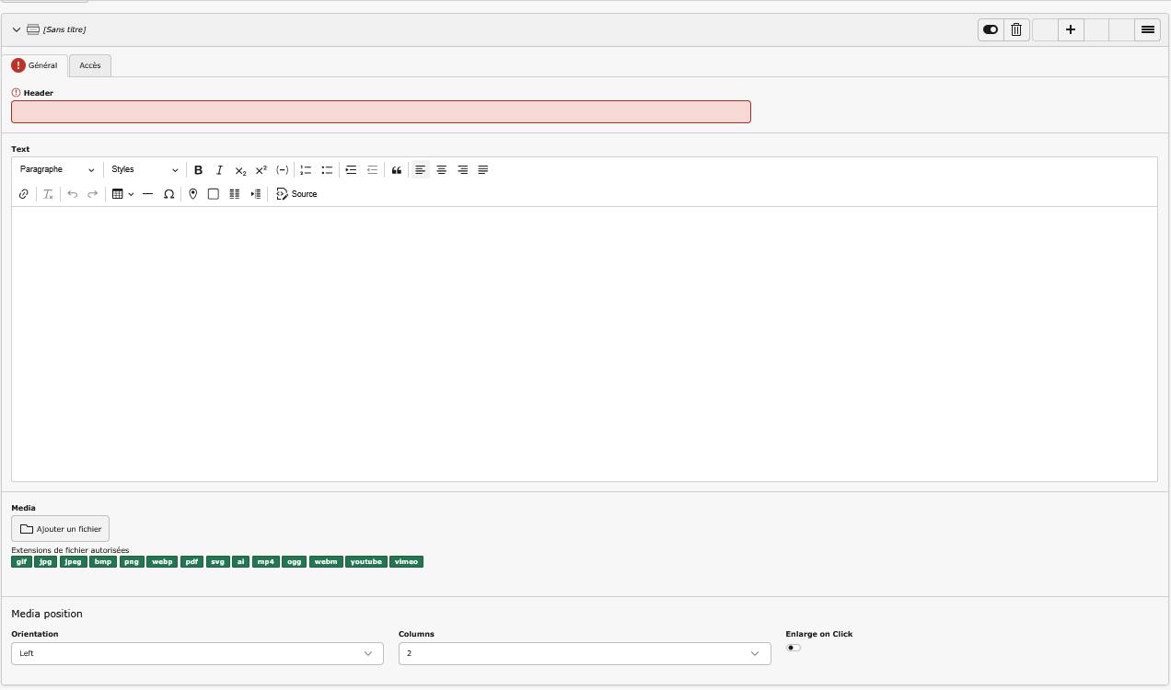Toggle visibility of the content element
The width and height of the screenshot is (1171, 690).
point(991,29)
